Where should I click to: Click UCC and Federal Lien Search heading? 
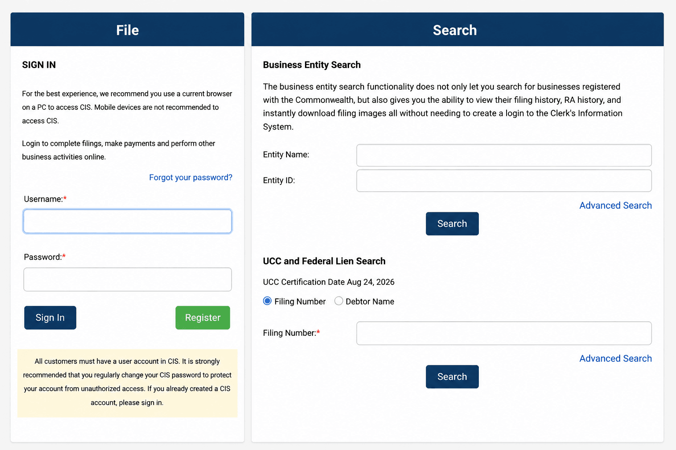(324, 261)
